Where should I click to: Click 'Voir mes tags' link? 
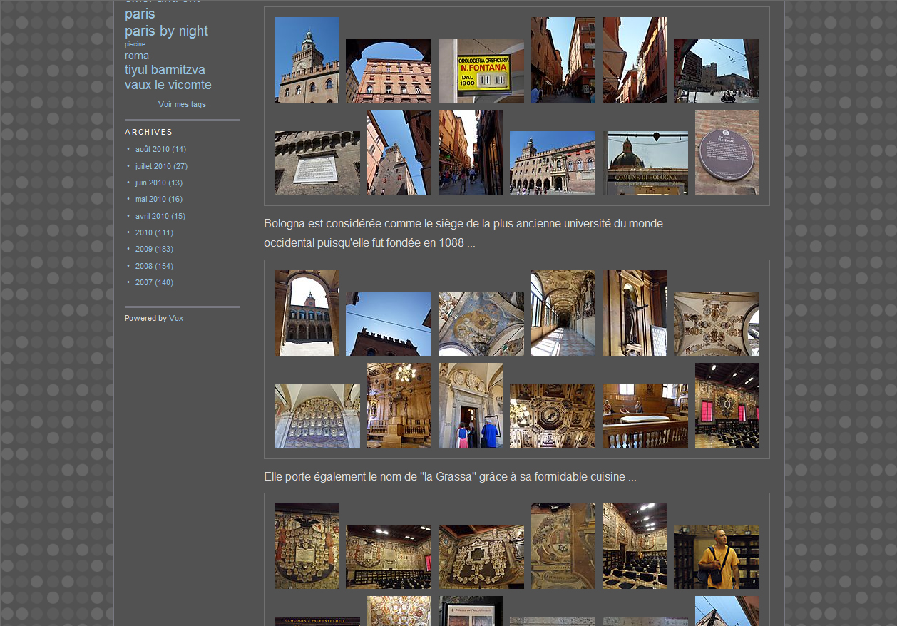[x=182, y=104]
